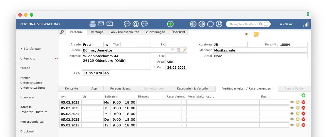Open the Zuordnungen tab
This screenshot has width=327, height=137.
[155, 32]
